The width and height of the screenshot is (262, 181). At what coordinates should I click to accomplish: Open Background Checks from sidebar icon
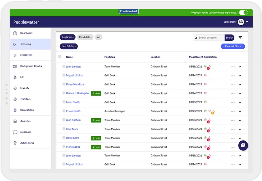click(x=15, y=66)
